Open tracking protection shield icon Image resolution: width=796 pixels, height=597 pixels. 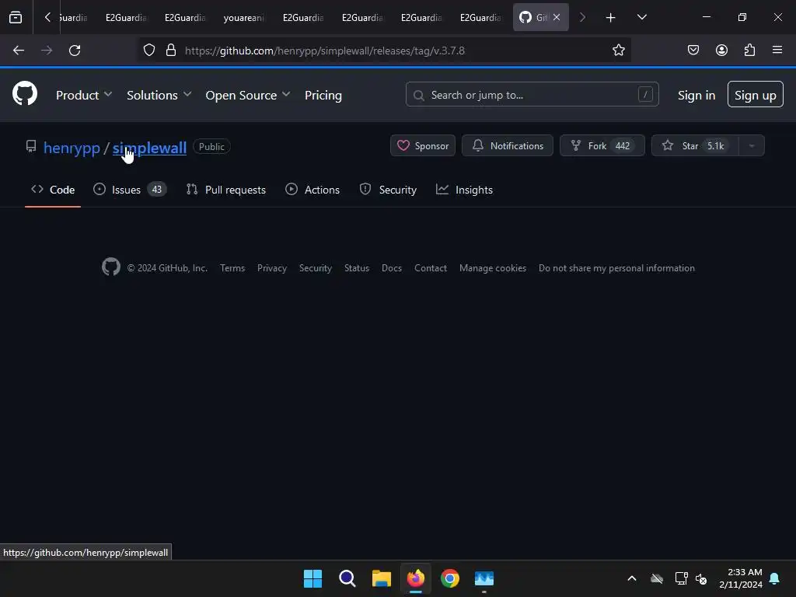pyautogui.click(x=148, y=51)
